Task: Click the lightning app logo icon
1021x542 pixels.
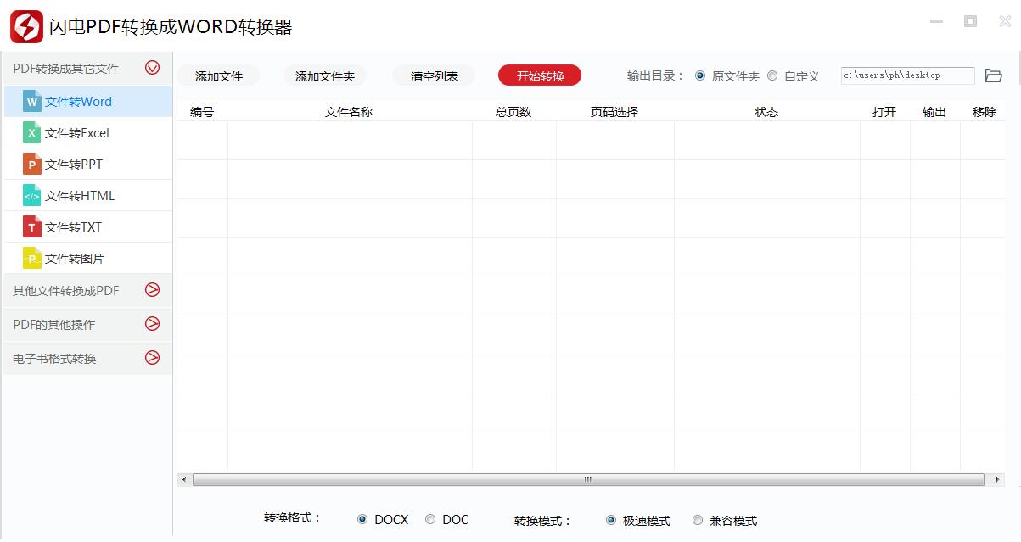Action: click(x=25, y=25)
